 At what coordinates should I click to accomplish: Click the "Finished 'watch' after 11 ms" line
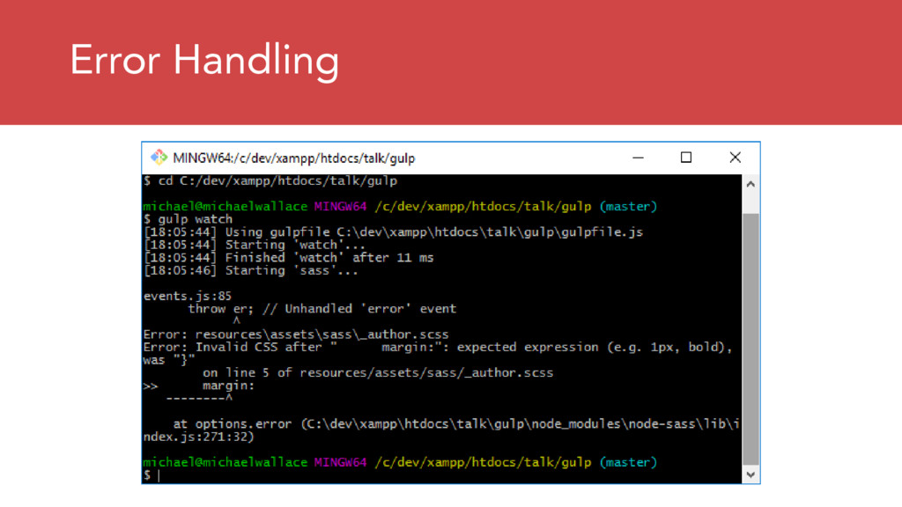288,258
